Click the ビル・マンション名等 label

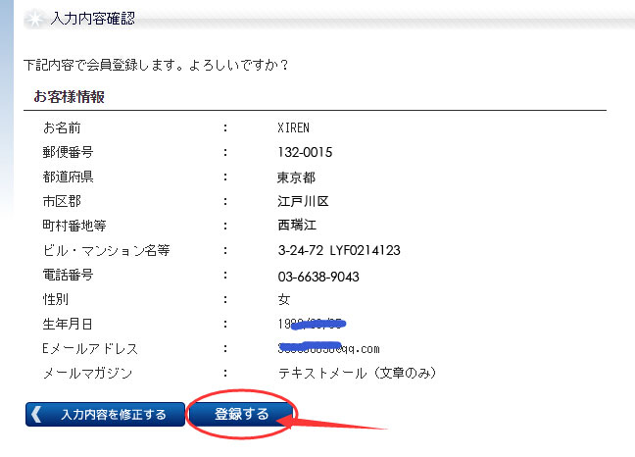106,250
